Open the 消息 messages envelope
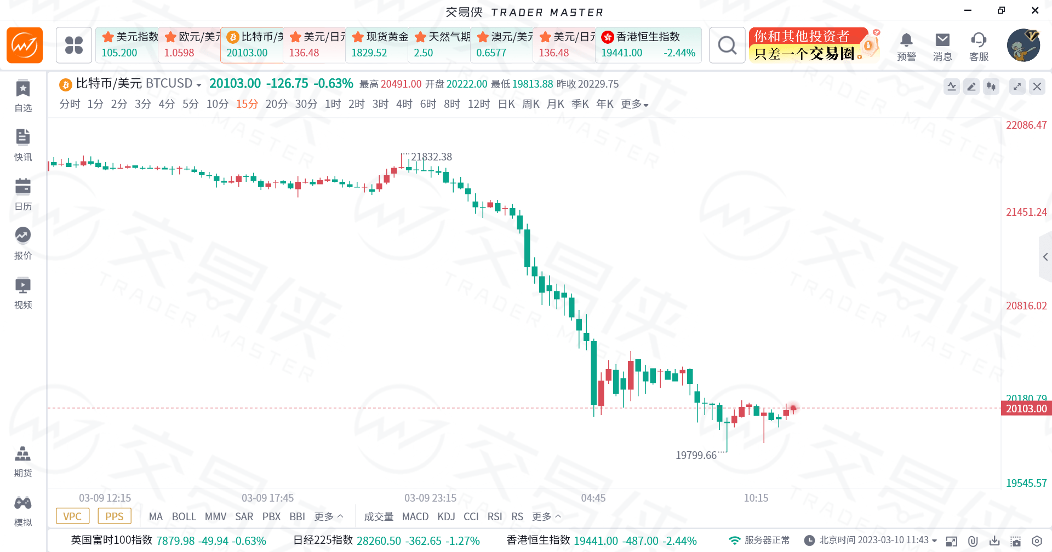This screenshot has width=1052, height=552. click(x=942, y=46)
